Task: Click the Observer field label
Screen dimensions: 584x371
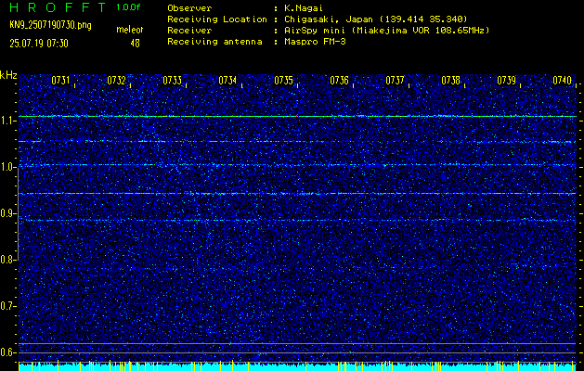Action: [189, 7]
